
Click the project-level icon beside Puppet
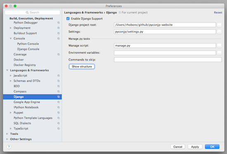click(x=59, y=113)
